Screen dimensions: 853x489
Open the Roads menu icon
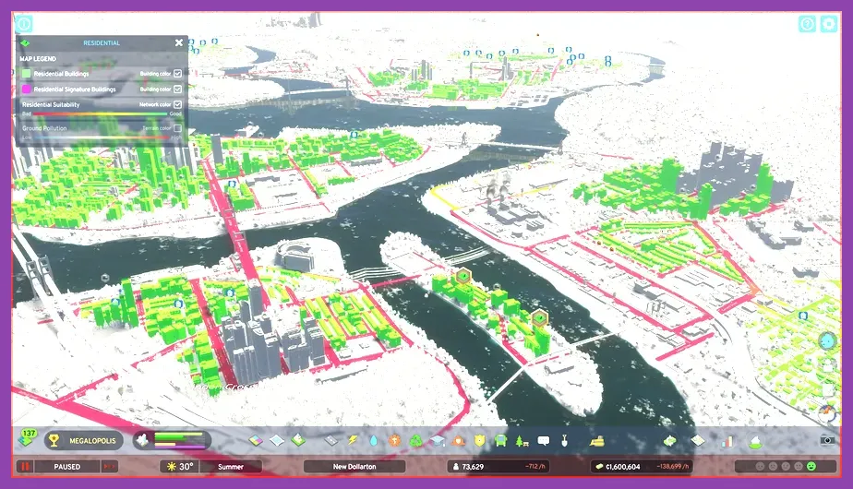pos(330,441)
